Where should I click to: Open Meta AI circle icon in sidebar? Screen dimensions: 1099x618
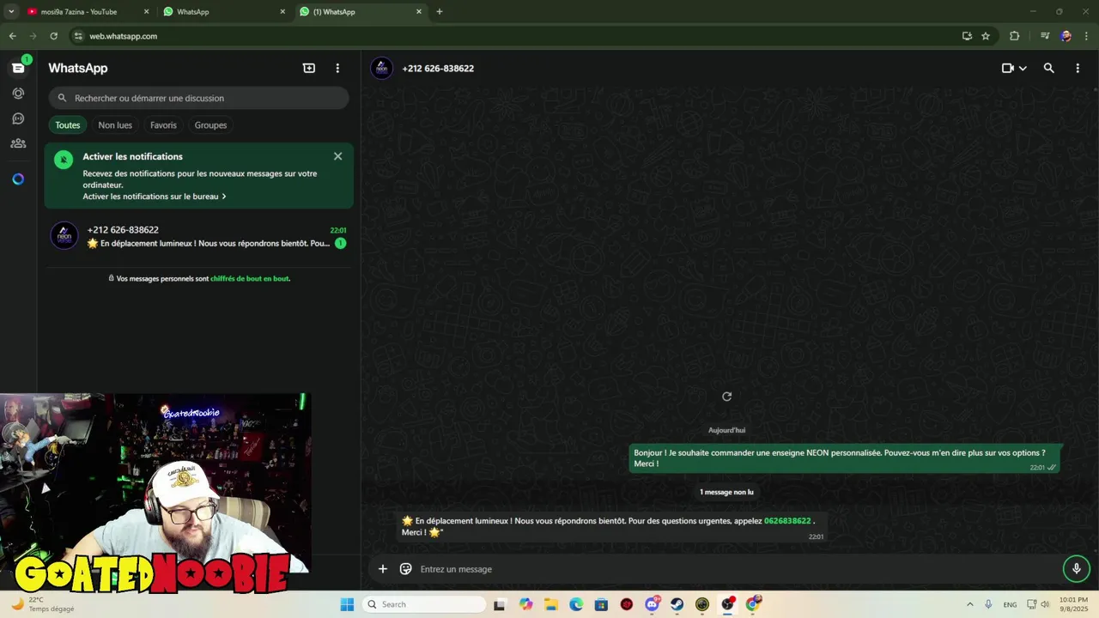18,179
